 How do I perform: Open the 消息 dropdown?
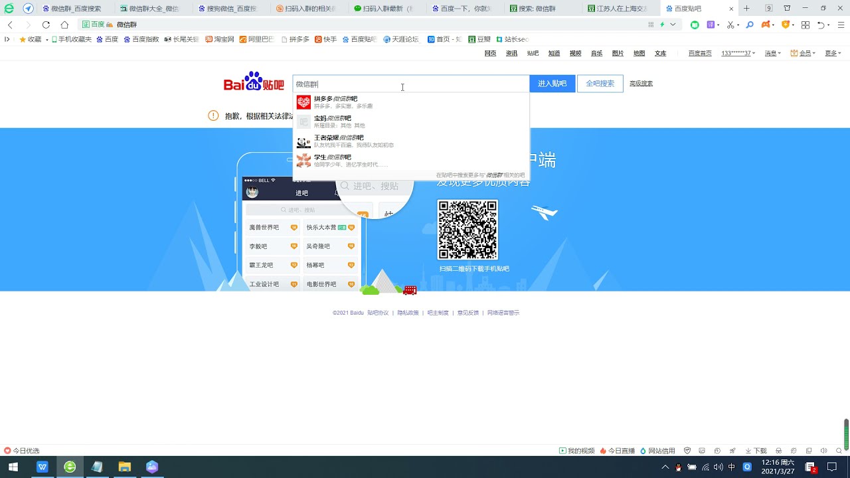click(x=773, y=53)
